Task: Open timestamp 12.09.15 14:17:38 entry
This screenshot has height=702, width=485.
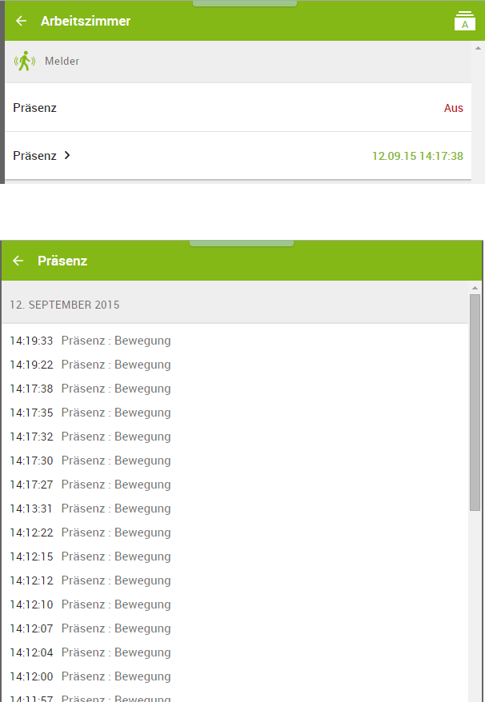Action: (417, 156)
